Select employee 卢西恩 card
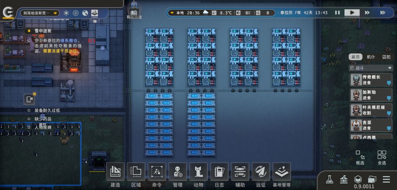 pyautogui.click(x=371, y=137)
